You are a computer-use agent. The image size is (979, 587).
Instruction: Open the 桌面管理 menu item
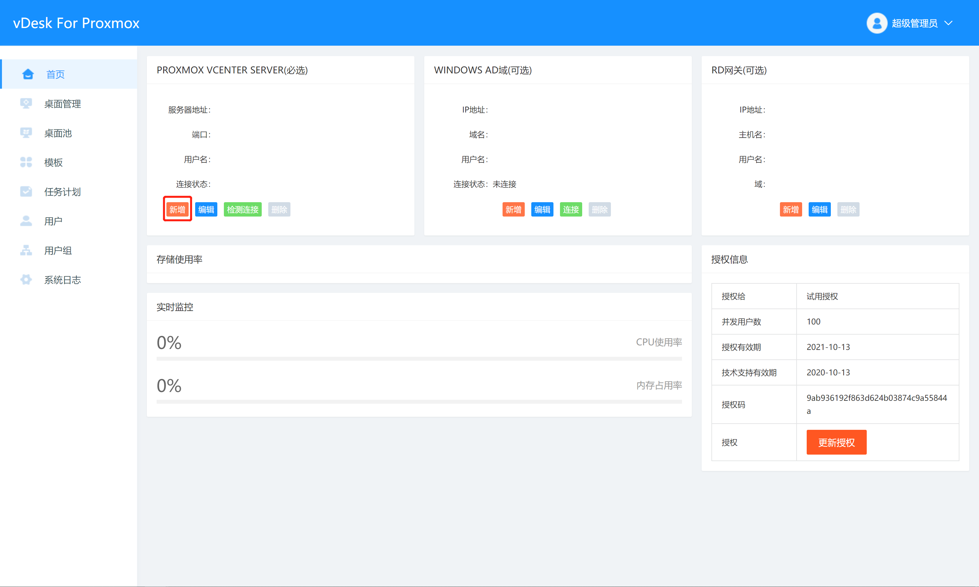(69, 104)
